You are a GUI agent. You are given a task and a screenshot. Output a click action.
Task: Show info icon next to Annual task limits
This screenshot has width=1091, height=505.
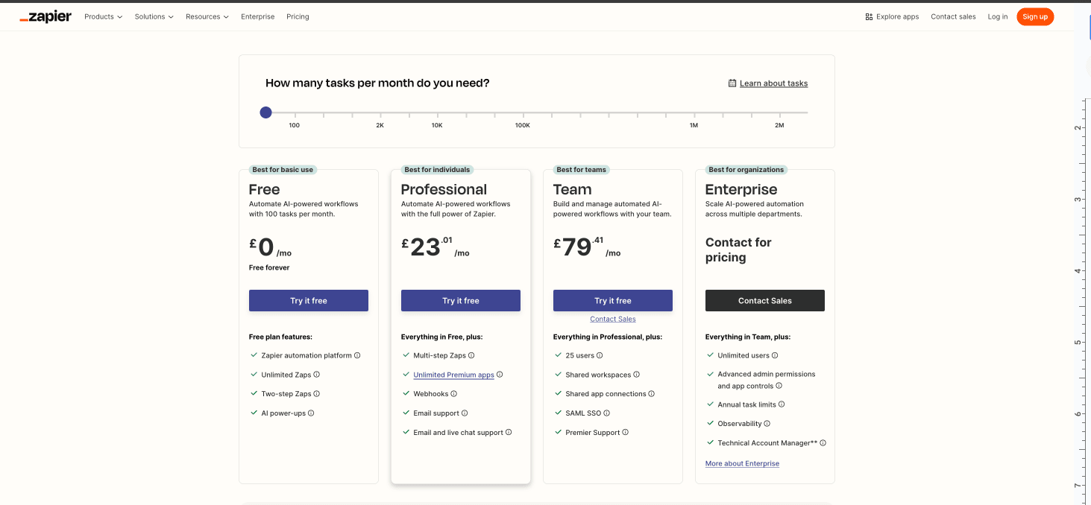tap(782, 404)
